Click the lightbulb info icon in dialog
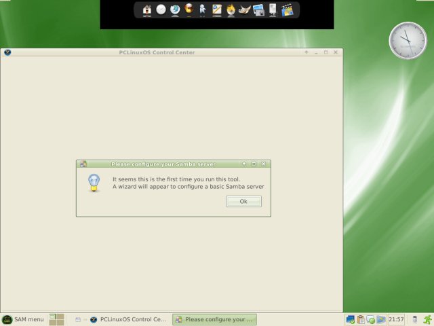This screenshot has height=326, width=434. coord(94,182)
